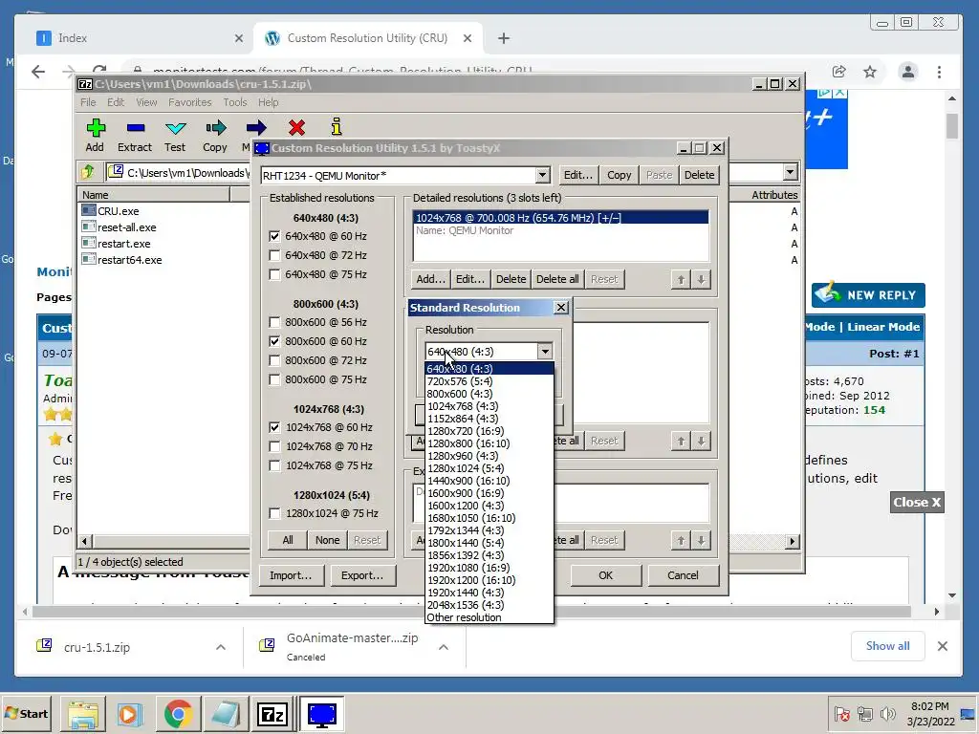Click Show all downloads
Screen dimensions: 979x734
887,646
